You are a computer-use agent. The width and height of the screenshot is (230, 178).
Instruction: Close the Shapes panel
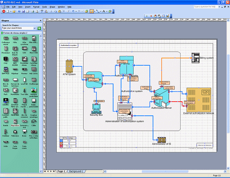[x=41, y=21]
